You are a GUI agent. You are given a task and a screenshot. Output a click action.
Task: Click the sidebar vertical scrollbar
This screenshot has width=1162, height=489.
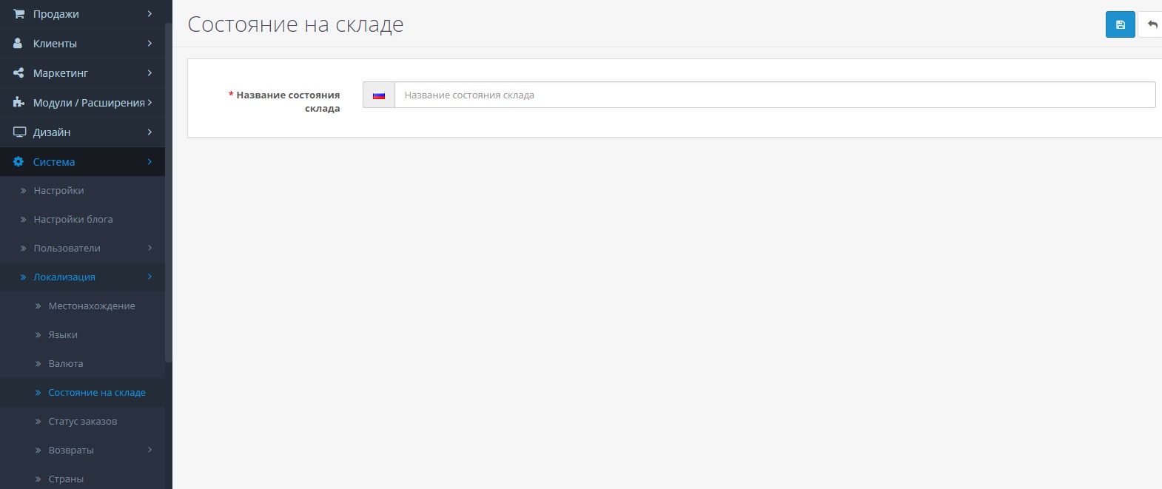168,192
